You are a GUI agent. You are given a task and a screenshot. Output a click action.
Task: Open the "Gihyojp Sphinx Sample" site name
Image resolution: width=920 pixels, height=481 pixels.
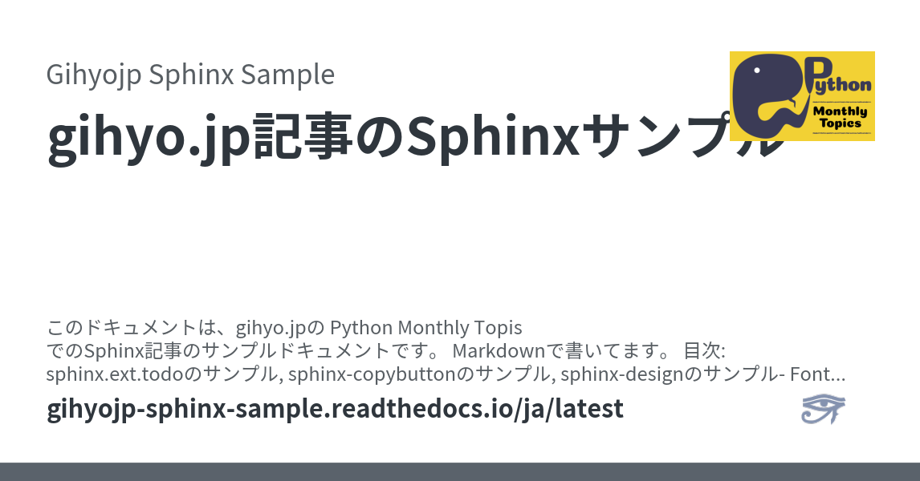190,75
